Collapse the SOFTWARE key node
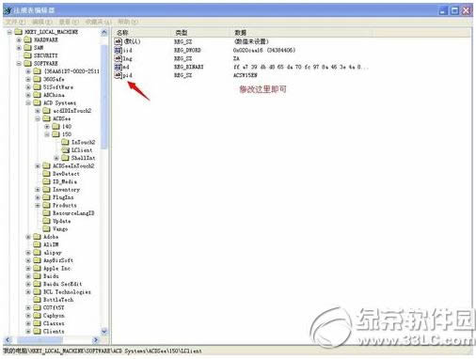This screenshot has width=476, height=359. tap(19, 64)
